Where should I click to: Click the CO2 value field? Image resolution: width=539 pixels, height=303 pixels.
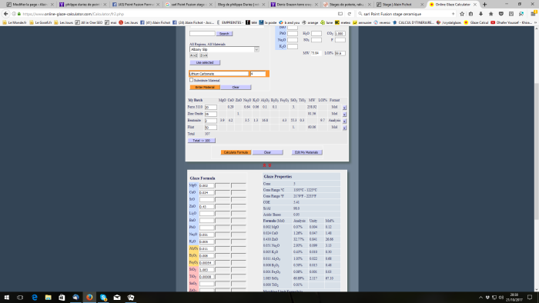340,34
